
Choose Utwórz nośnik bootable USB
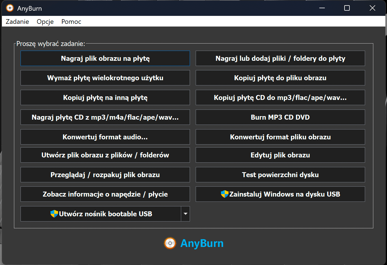click(x=101, y=214)
